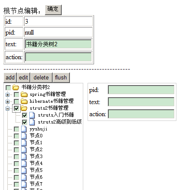Check the spring书籍管理 checkbox
The image size is (179, 190).
pyautogui.click(x=16, y=95)
